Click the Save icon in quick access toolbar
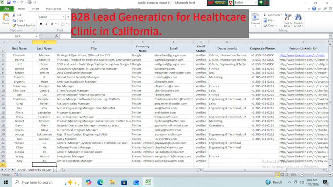The height and width of the screenshot is (187, 333). tap(8, 2)
